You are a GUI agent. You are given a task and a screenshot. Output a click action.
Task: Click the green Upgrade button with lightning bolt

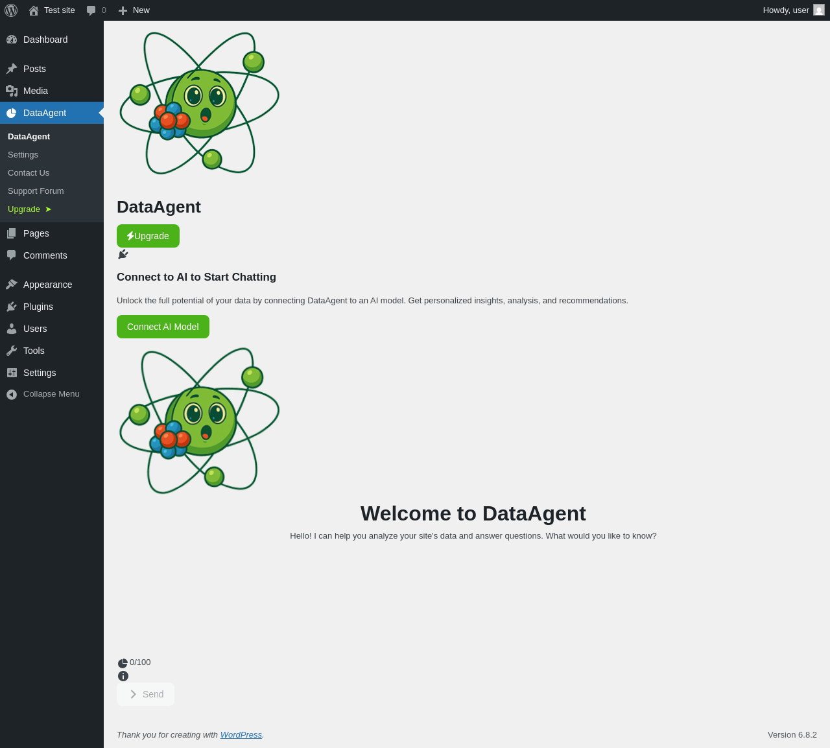coord(148,236)
